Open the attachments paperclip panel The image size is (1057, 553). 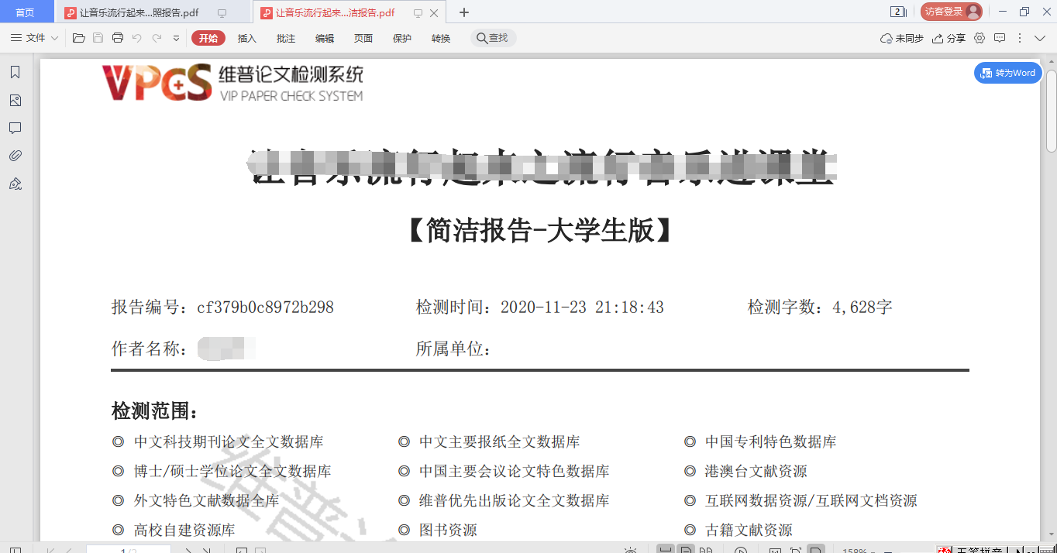pyautogui.click(x=15, y=156)
